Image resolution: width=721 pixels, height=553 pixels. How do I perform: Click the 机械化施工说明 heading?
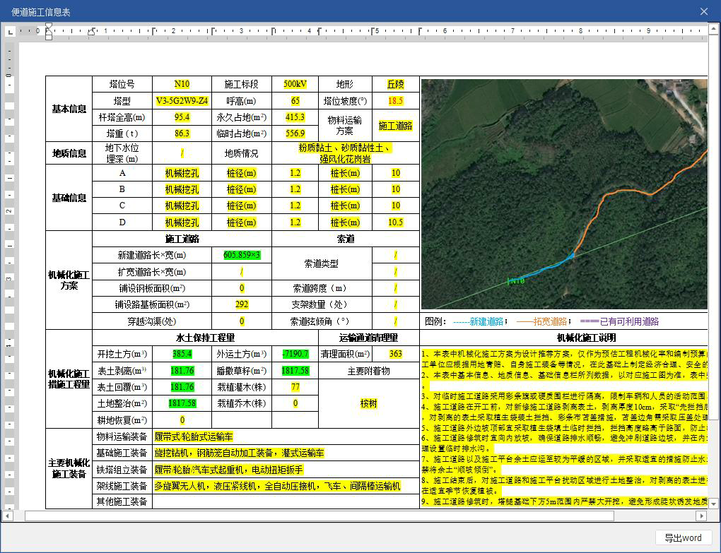tap(586, 338)
